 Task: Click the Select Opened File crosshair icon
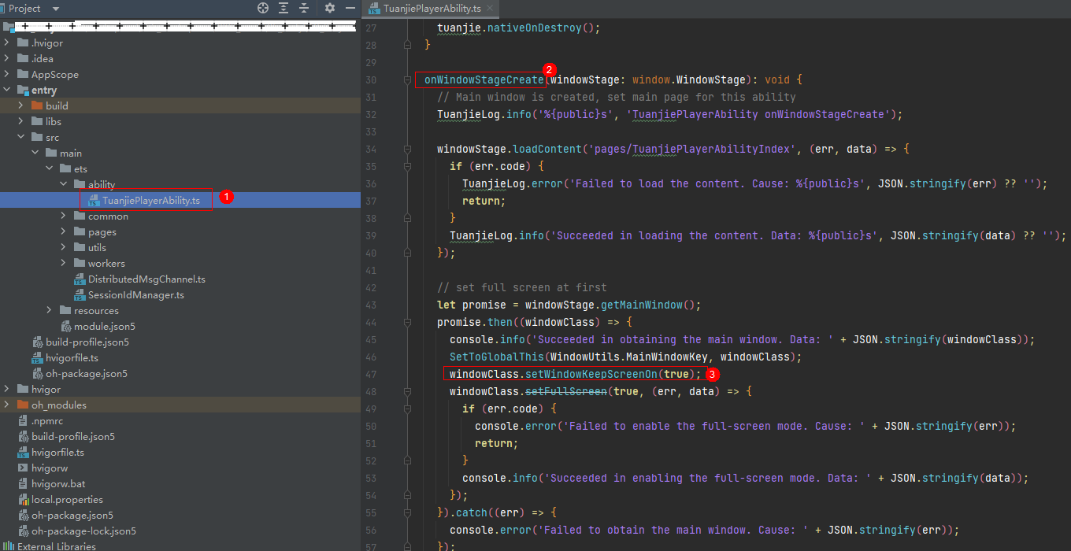(x=263, y=8)
